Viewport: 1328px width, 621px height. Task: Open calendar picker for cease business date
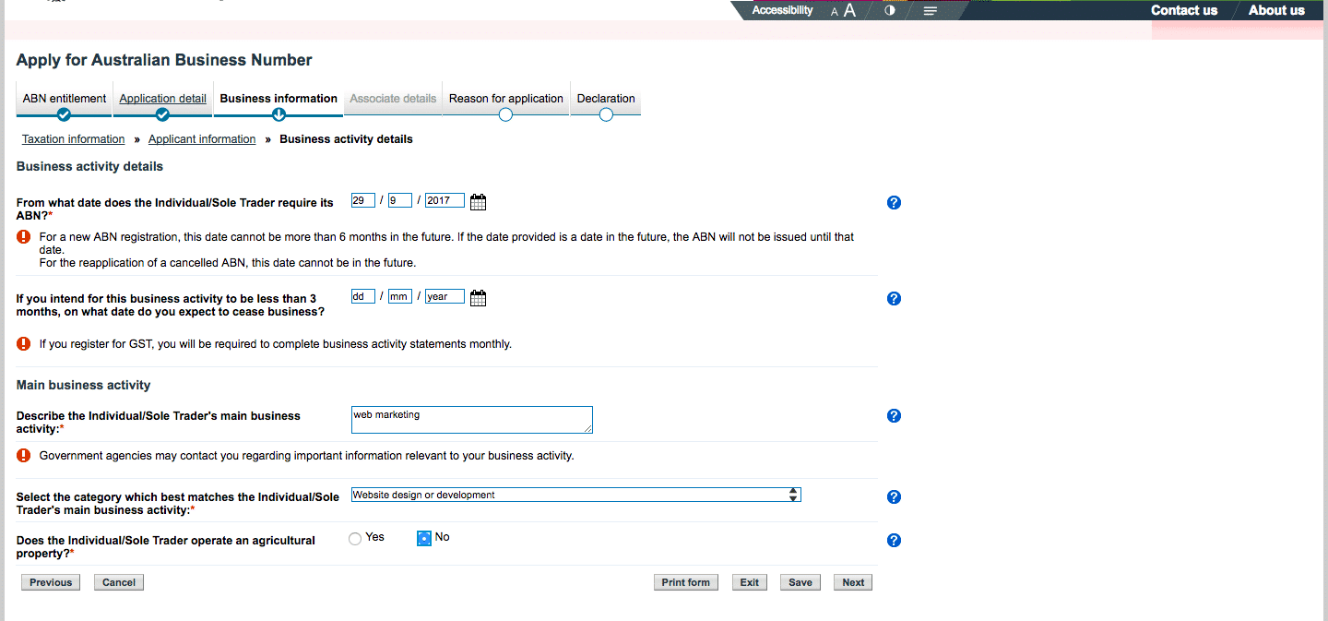[x=478, y=297]
